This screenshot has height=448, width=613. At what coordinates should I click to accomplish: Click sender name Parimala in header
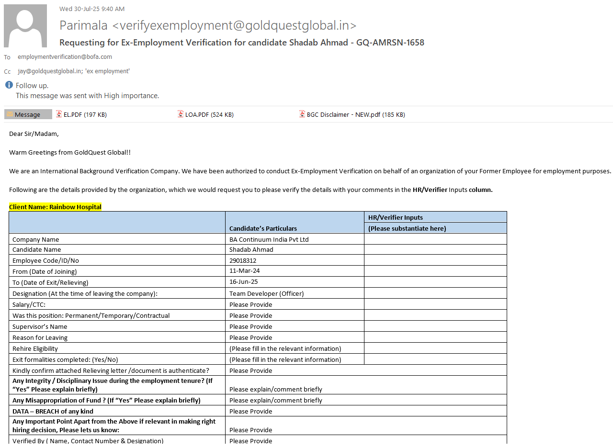tap(84, 25)
